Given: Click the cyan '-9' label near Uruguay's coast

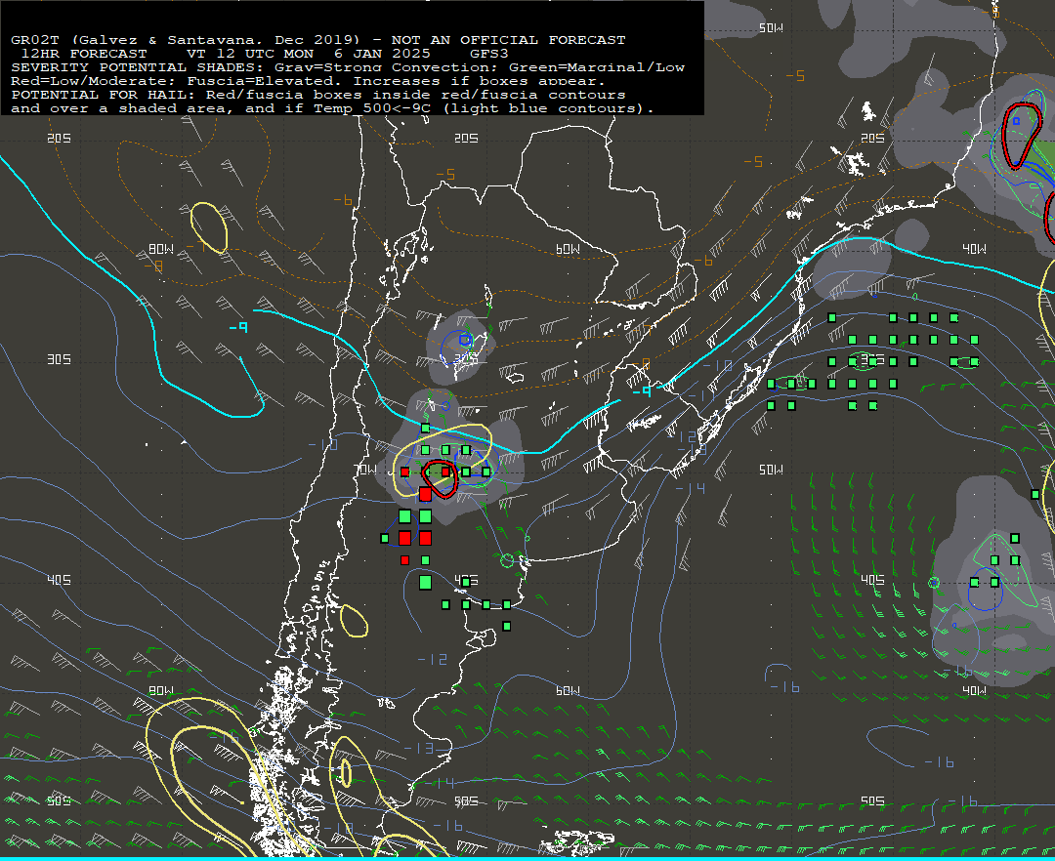Looking at the screenshot, I should pyautogui.click(x=642, y=390).
